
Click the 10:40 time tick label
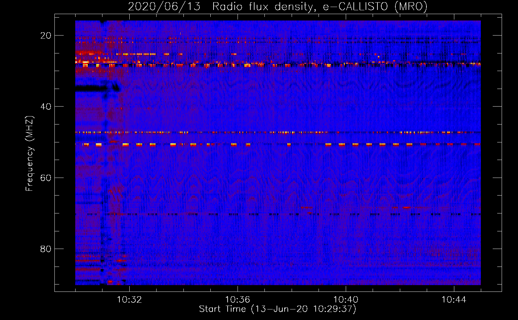coord(346,300)
